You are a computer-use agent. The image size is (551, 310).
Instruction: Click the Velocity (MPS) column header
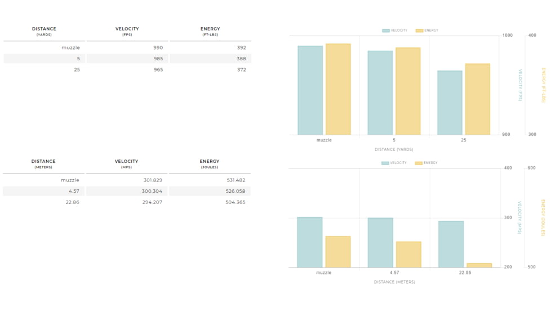(x=126, y=163)
